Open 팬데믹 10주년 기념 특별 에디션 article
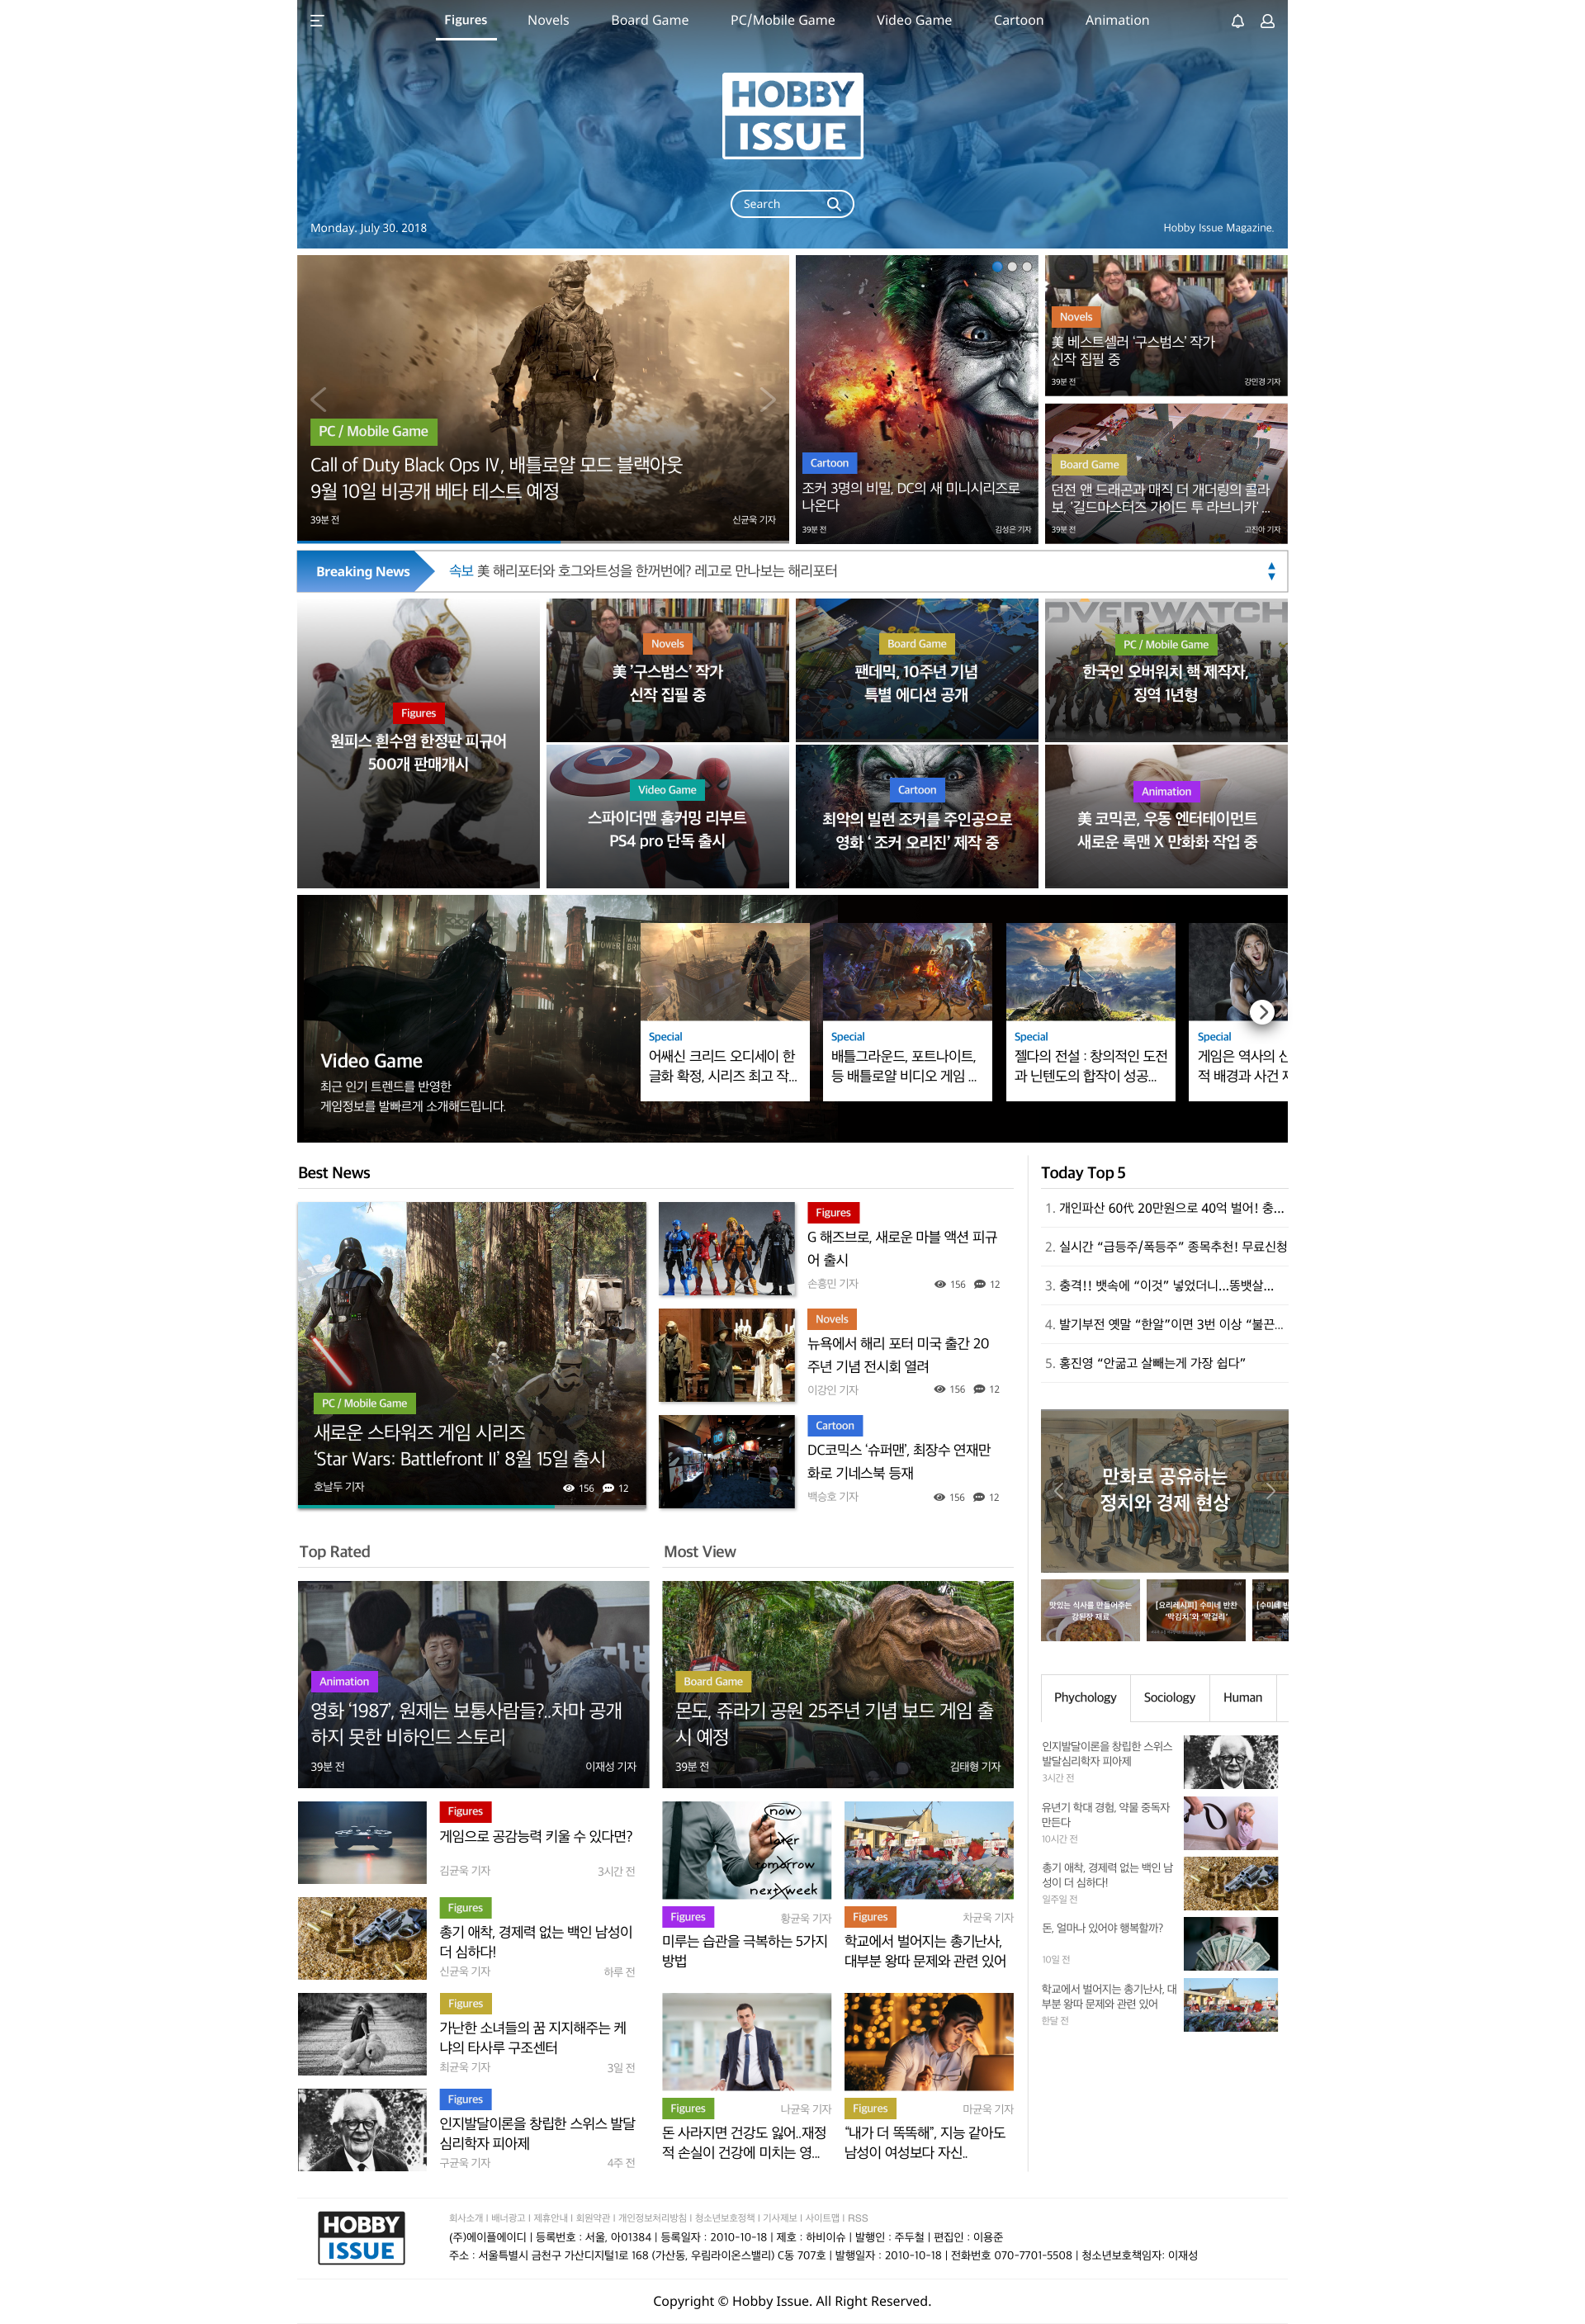The image size is (1585, 2324). (x=916, y=671)
